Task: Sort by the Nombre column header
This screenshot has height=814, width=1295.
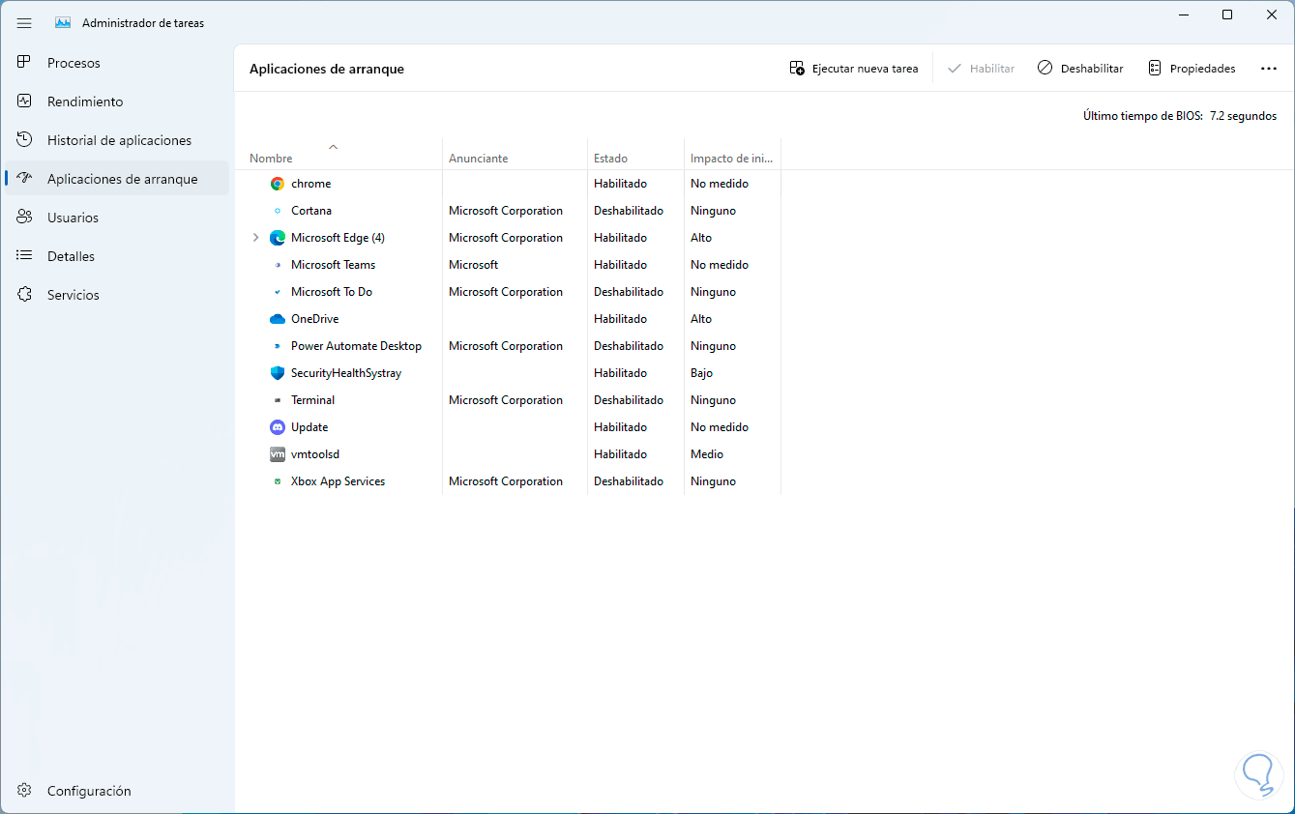Action: click(271, 159)
